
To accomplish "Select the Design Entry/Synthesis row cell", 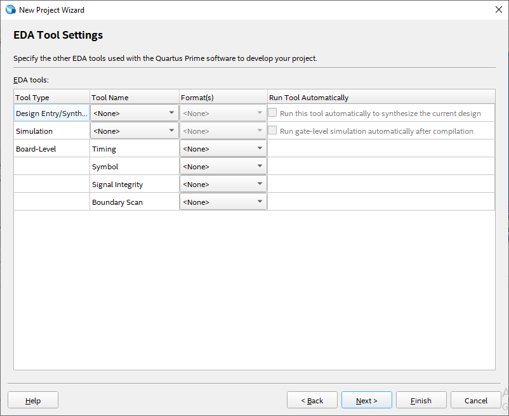I will [51, 113].
